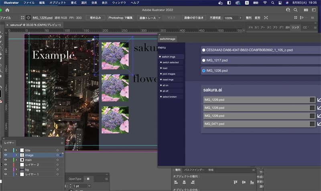Click the red none swatch in the toolbar

click(1, 101)
